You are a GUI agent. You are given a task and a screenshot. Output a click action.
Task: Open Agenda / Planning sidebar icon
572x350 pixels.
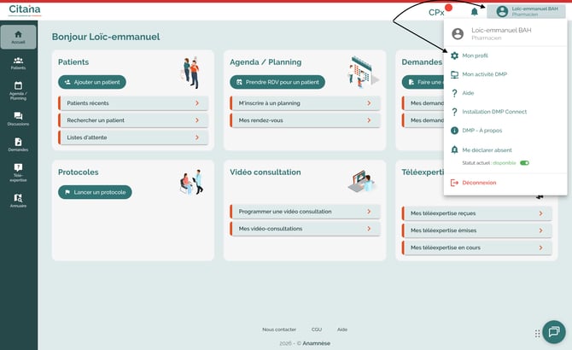[x=19, y=90]
